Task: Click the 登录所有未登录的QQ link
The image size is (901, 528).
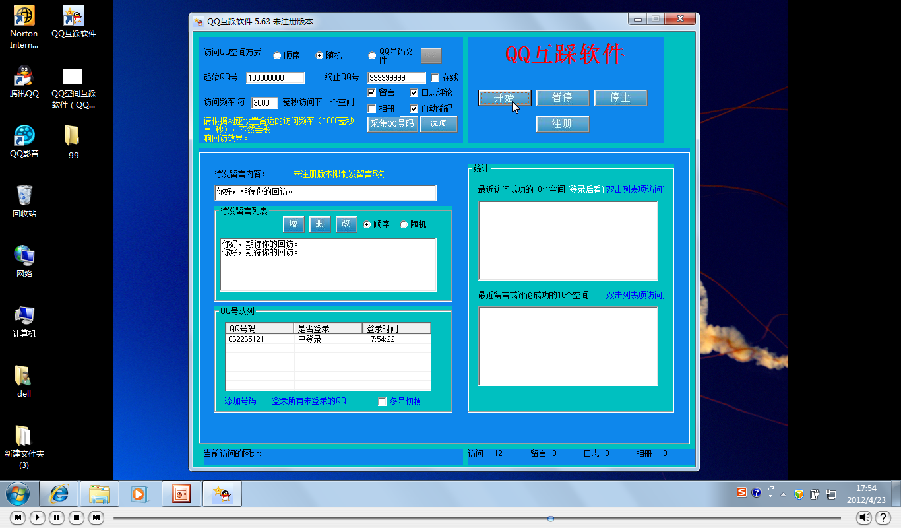Action: [309, 401]
